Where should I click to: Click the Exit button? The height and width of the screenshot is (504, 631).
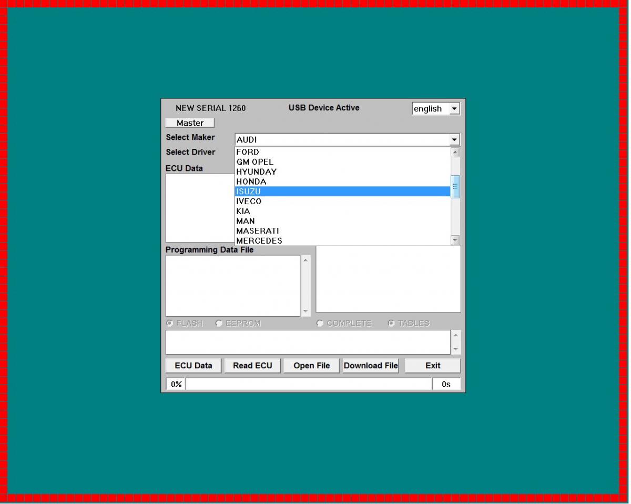pos(433,366)
